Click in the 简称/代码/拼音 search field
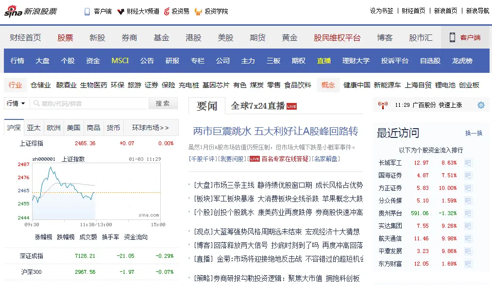 coord(88,103)
